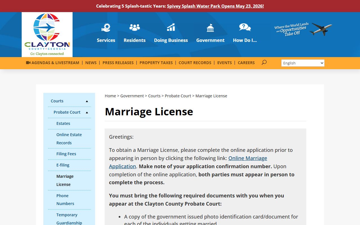This screenshot has width=360, height=225.
Task: Select Probate Court in the sidebar
Action: (x=67, y=112)
